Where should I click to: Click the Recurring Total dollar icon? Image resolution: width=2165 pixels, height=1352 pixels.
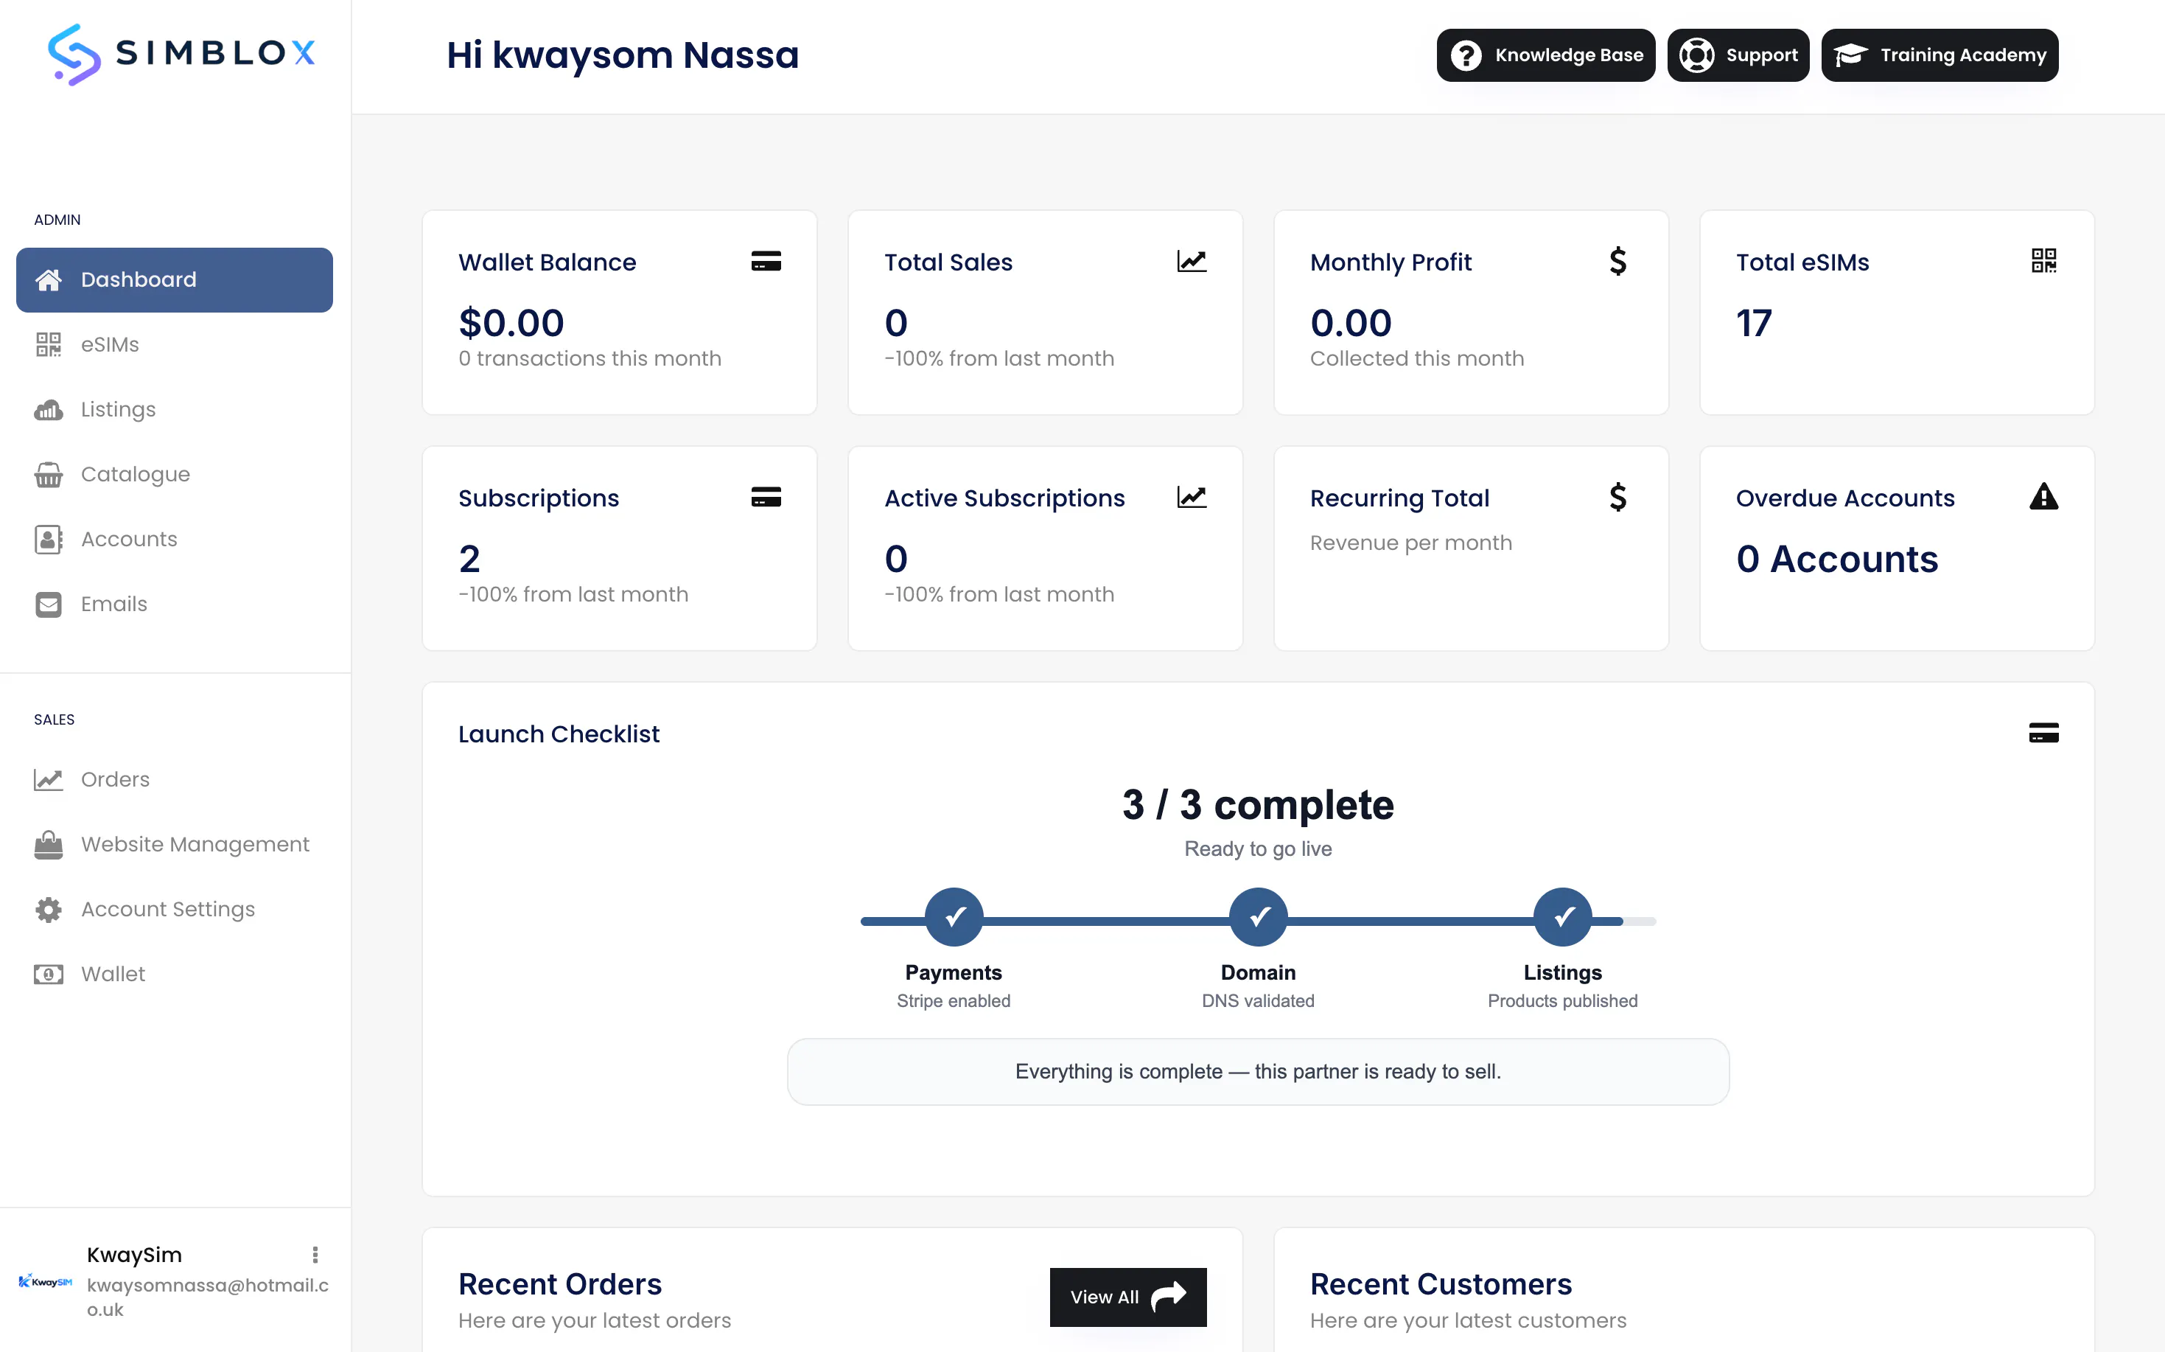point(1618,497)
